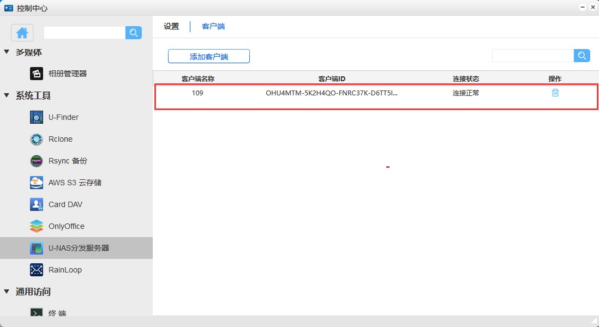Click the Home icon button
Image resolution: width=599 pixels, height=327 pixels.
pos(22,33)
